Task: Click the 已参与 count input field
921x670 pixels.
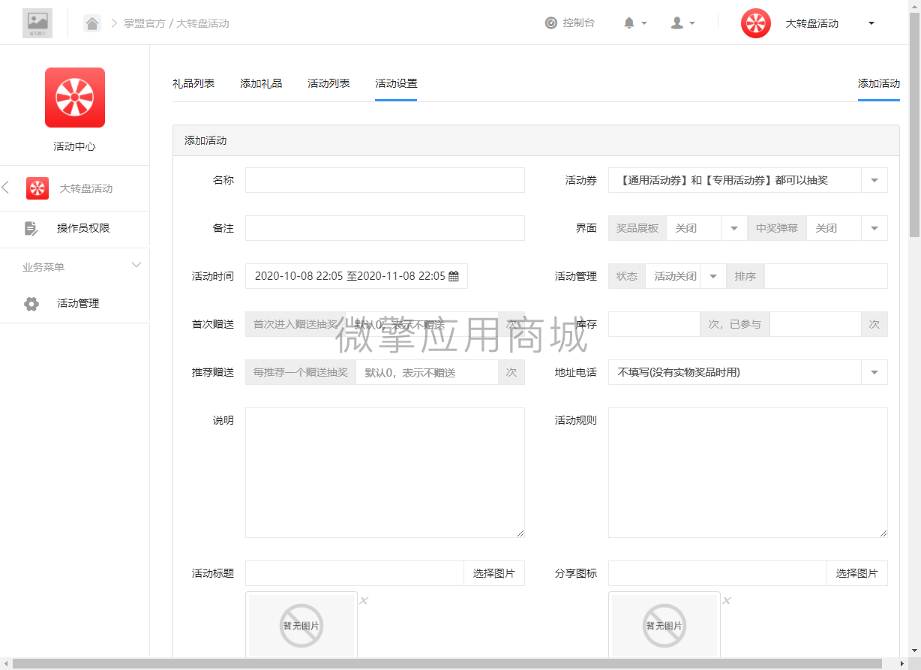Action: 815,324
